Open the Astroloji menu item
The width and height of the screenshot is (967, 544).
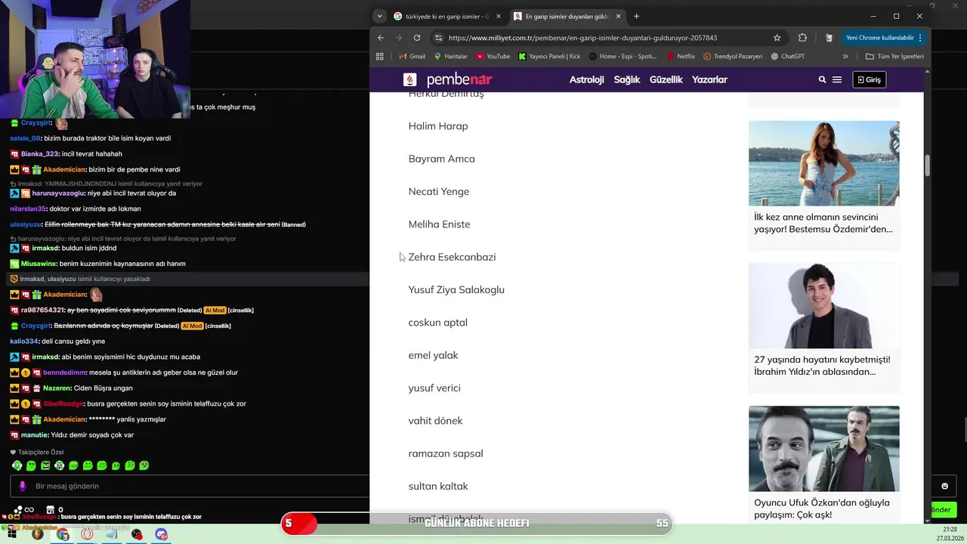pos(586,79)
